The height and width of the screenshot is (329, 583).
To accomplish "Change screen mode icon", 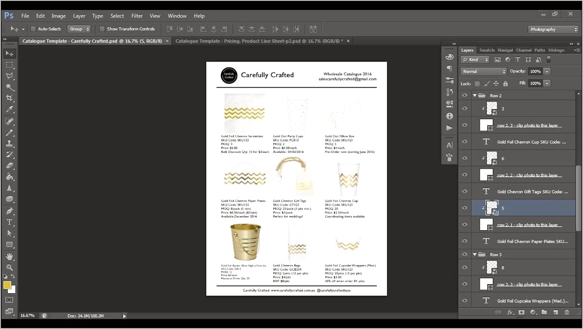I will (10, 311).
